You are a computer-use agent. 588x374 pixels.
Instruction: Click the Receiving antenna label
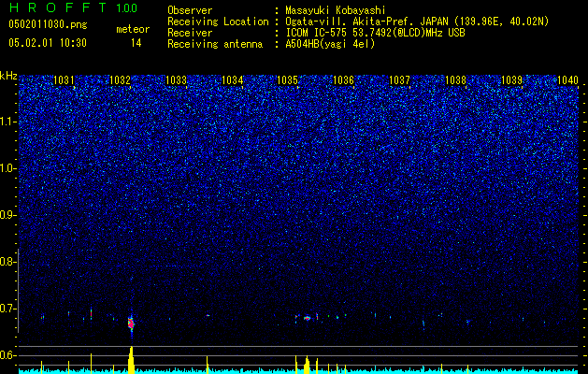pyautogui.click(x=215, y=44)
